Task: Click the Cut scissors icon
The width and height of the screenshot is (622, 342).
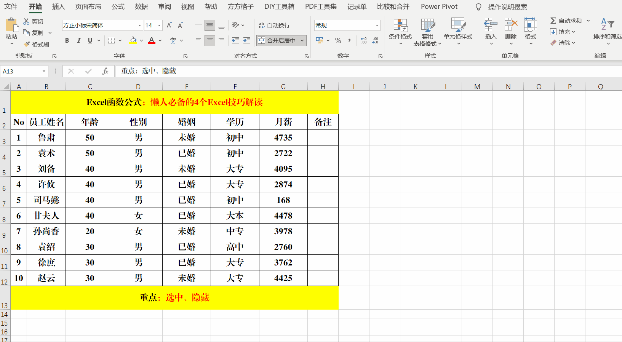Action: [26, 21]
